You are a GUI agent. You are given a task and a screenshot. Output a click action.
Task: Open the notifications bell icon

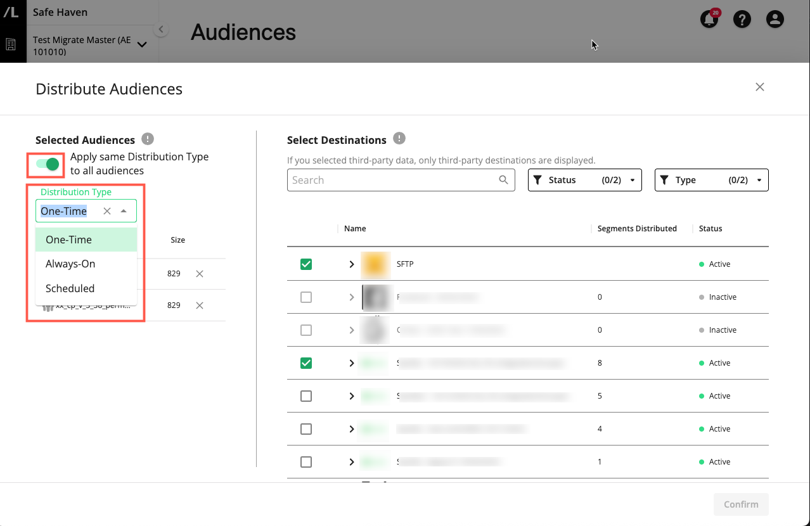click(709, 19)
